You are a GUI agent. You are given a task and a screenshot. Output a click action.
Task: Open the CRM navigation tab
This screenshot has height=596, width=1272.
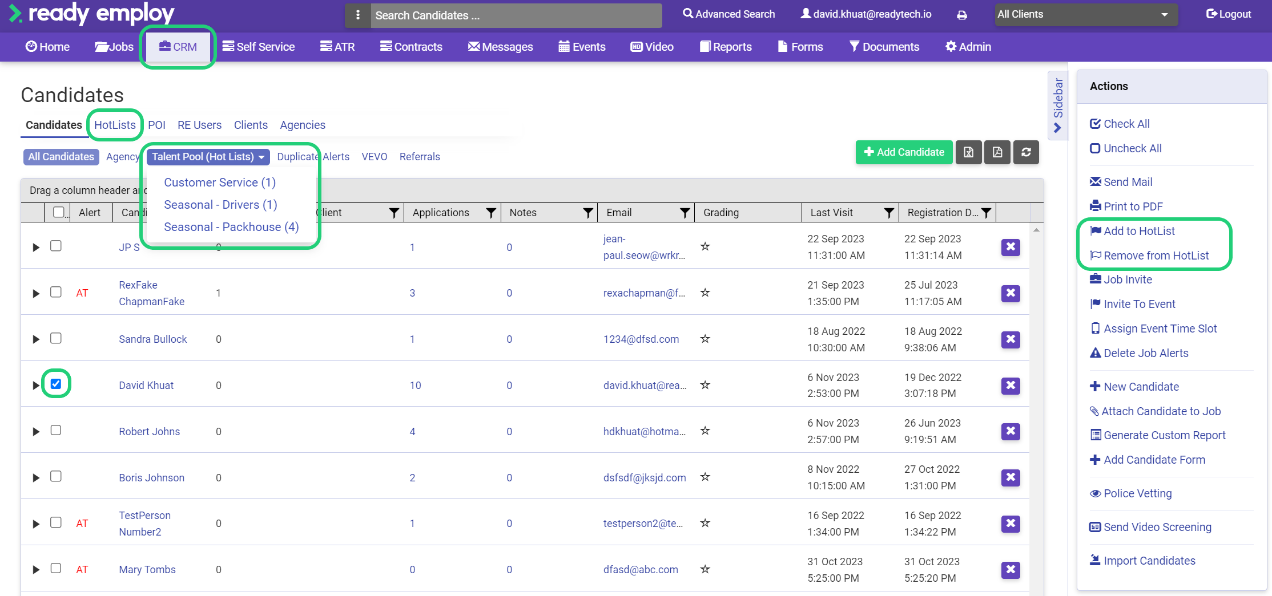coord(178,47)
